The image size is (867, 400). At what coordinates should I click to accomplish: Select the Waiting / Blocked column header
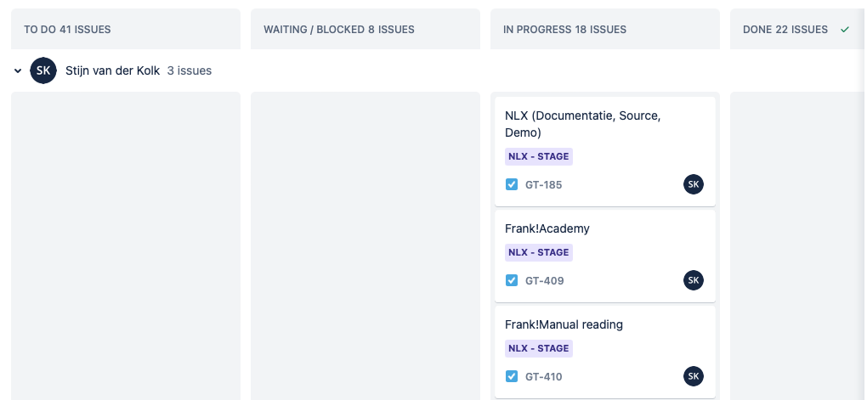pyautogui.click(x=339, y=30)
